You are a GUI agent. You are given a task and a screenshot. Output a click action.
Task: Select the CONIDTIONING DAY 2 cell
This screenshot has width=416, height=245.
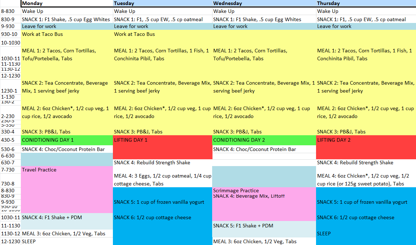[x=264, y=140]
